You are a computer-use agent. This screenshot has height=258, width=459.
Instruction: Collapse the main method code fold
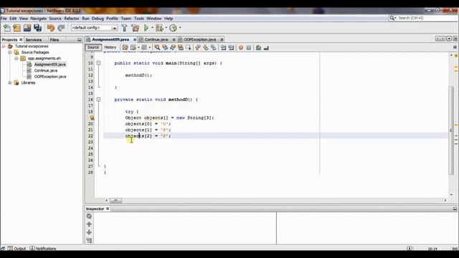pos(99,63)
